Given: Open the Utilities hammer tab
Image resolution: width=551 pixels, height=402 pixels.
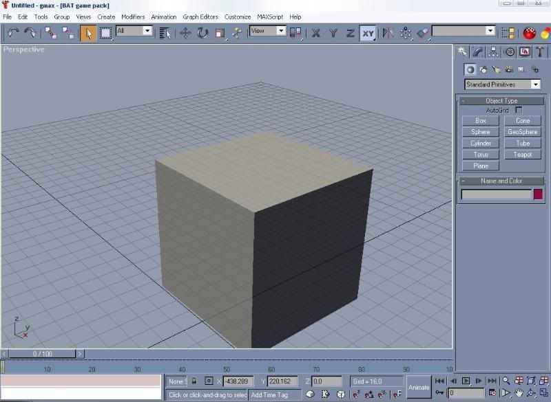Looking at the screenshot, I should pyautogui.click(x=540, y=52).
